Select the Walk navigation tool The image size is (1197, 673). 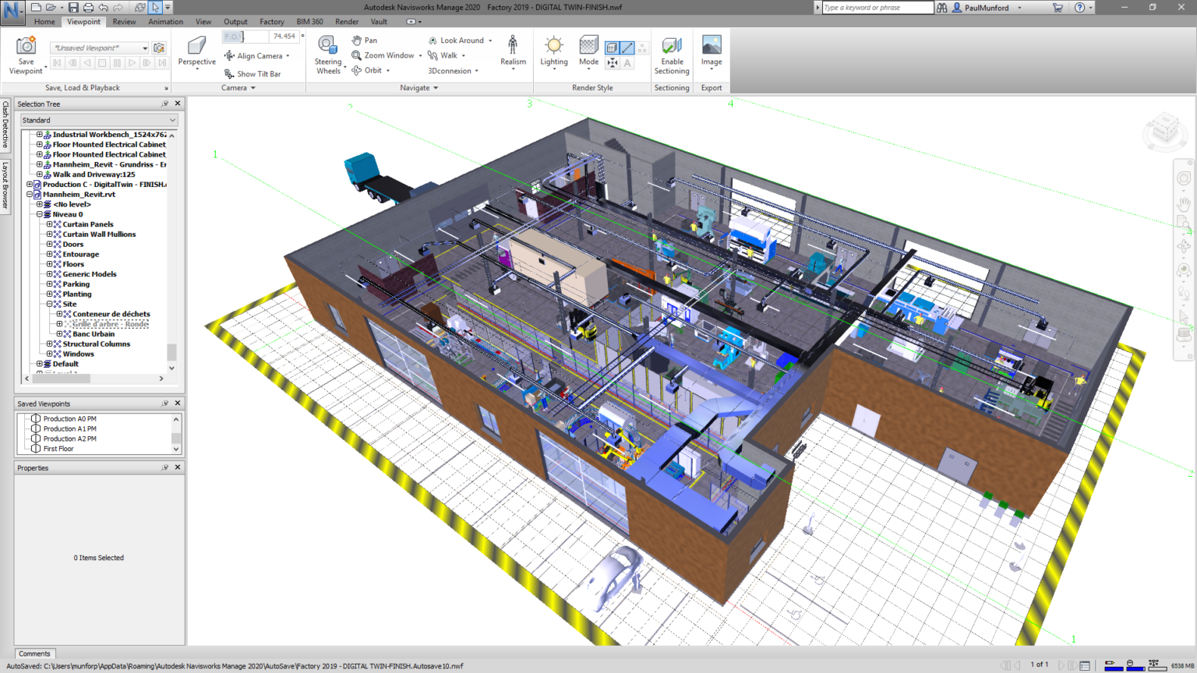(x=448, y=55)
